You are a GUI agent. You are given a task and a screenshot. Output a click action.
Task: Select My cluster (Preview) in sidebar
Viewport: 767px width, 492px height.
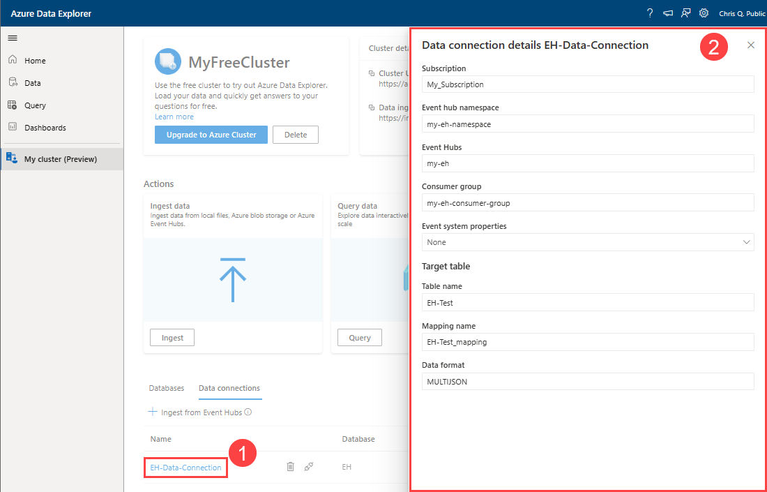tap(62, 159)
